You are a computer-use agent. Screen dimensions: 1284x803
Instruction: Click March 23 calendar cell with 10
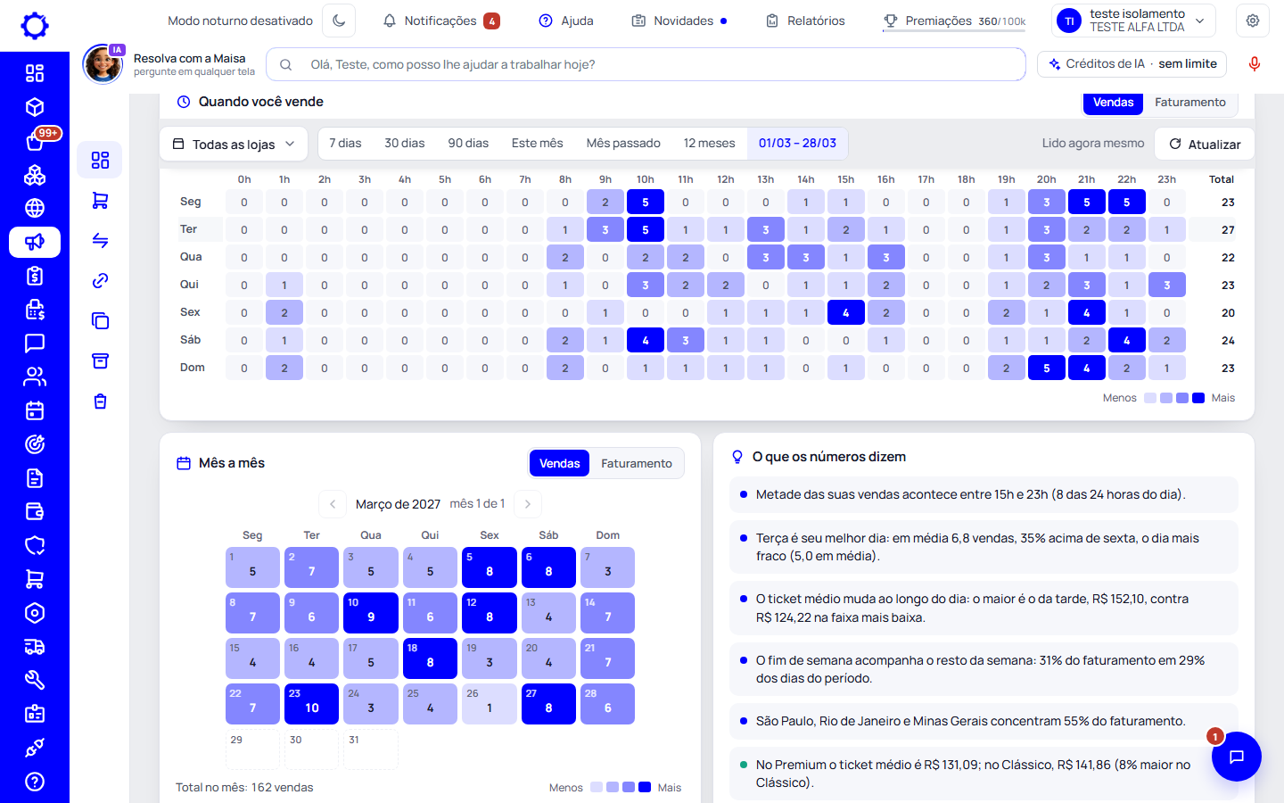click(x=311, y=703)
